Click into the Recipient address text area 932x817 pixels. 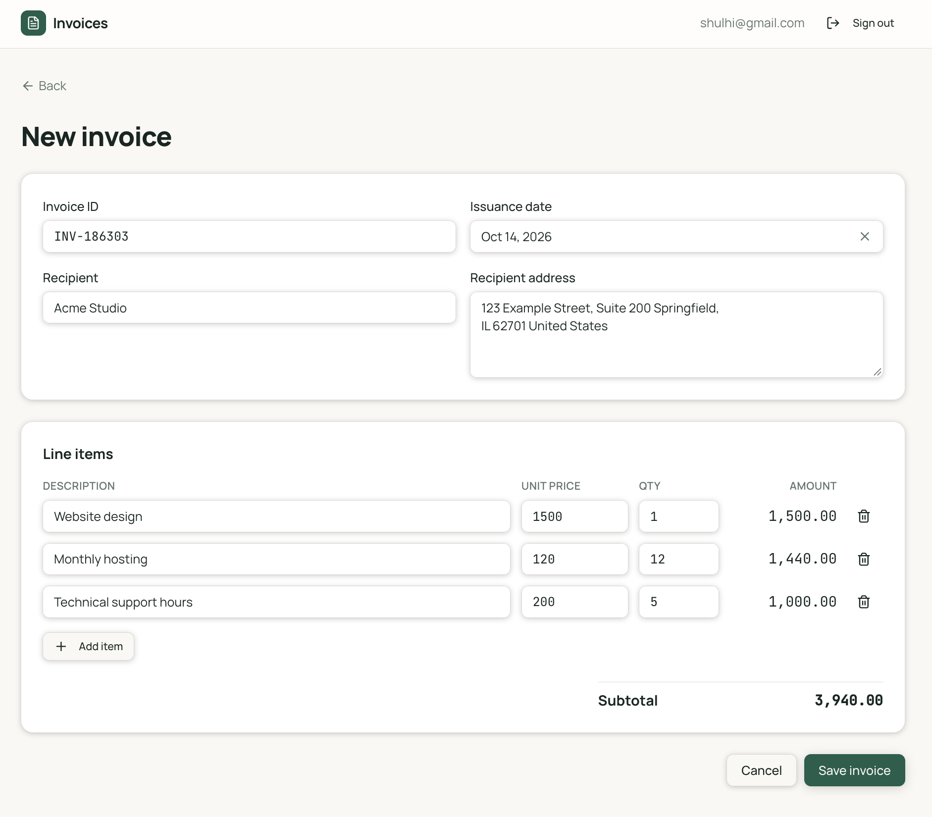point(676,335)
